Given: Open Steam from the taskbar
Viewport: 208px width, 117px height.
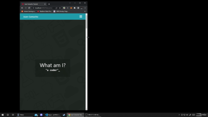Looking at the screenshot, I should 64,115.
